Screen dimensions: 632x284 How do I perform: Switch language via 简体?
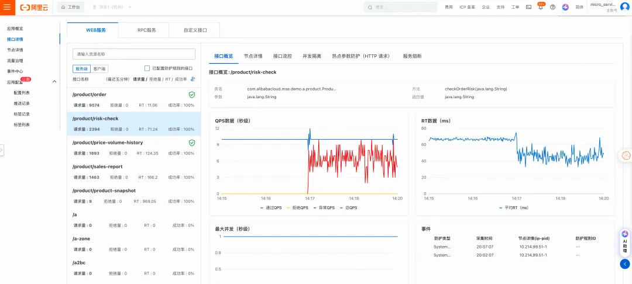579,7
